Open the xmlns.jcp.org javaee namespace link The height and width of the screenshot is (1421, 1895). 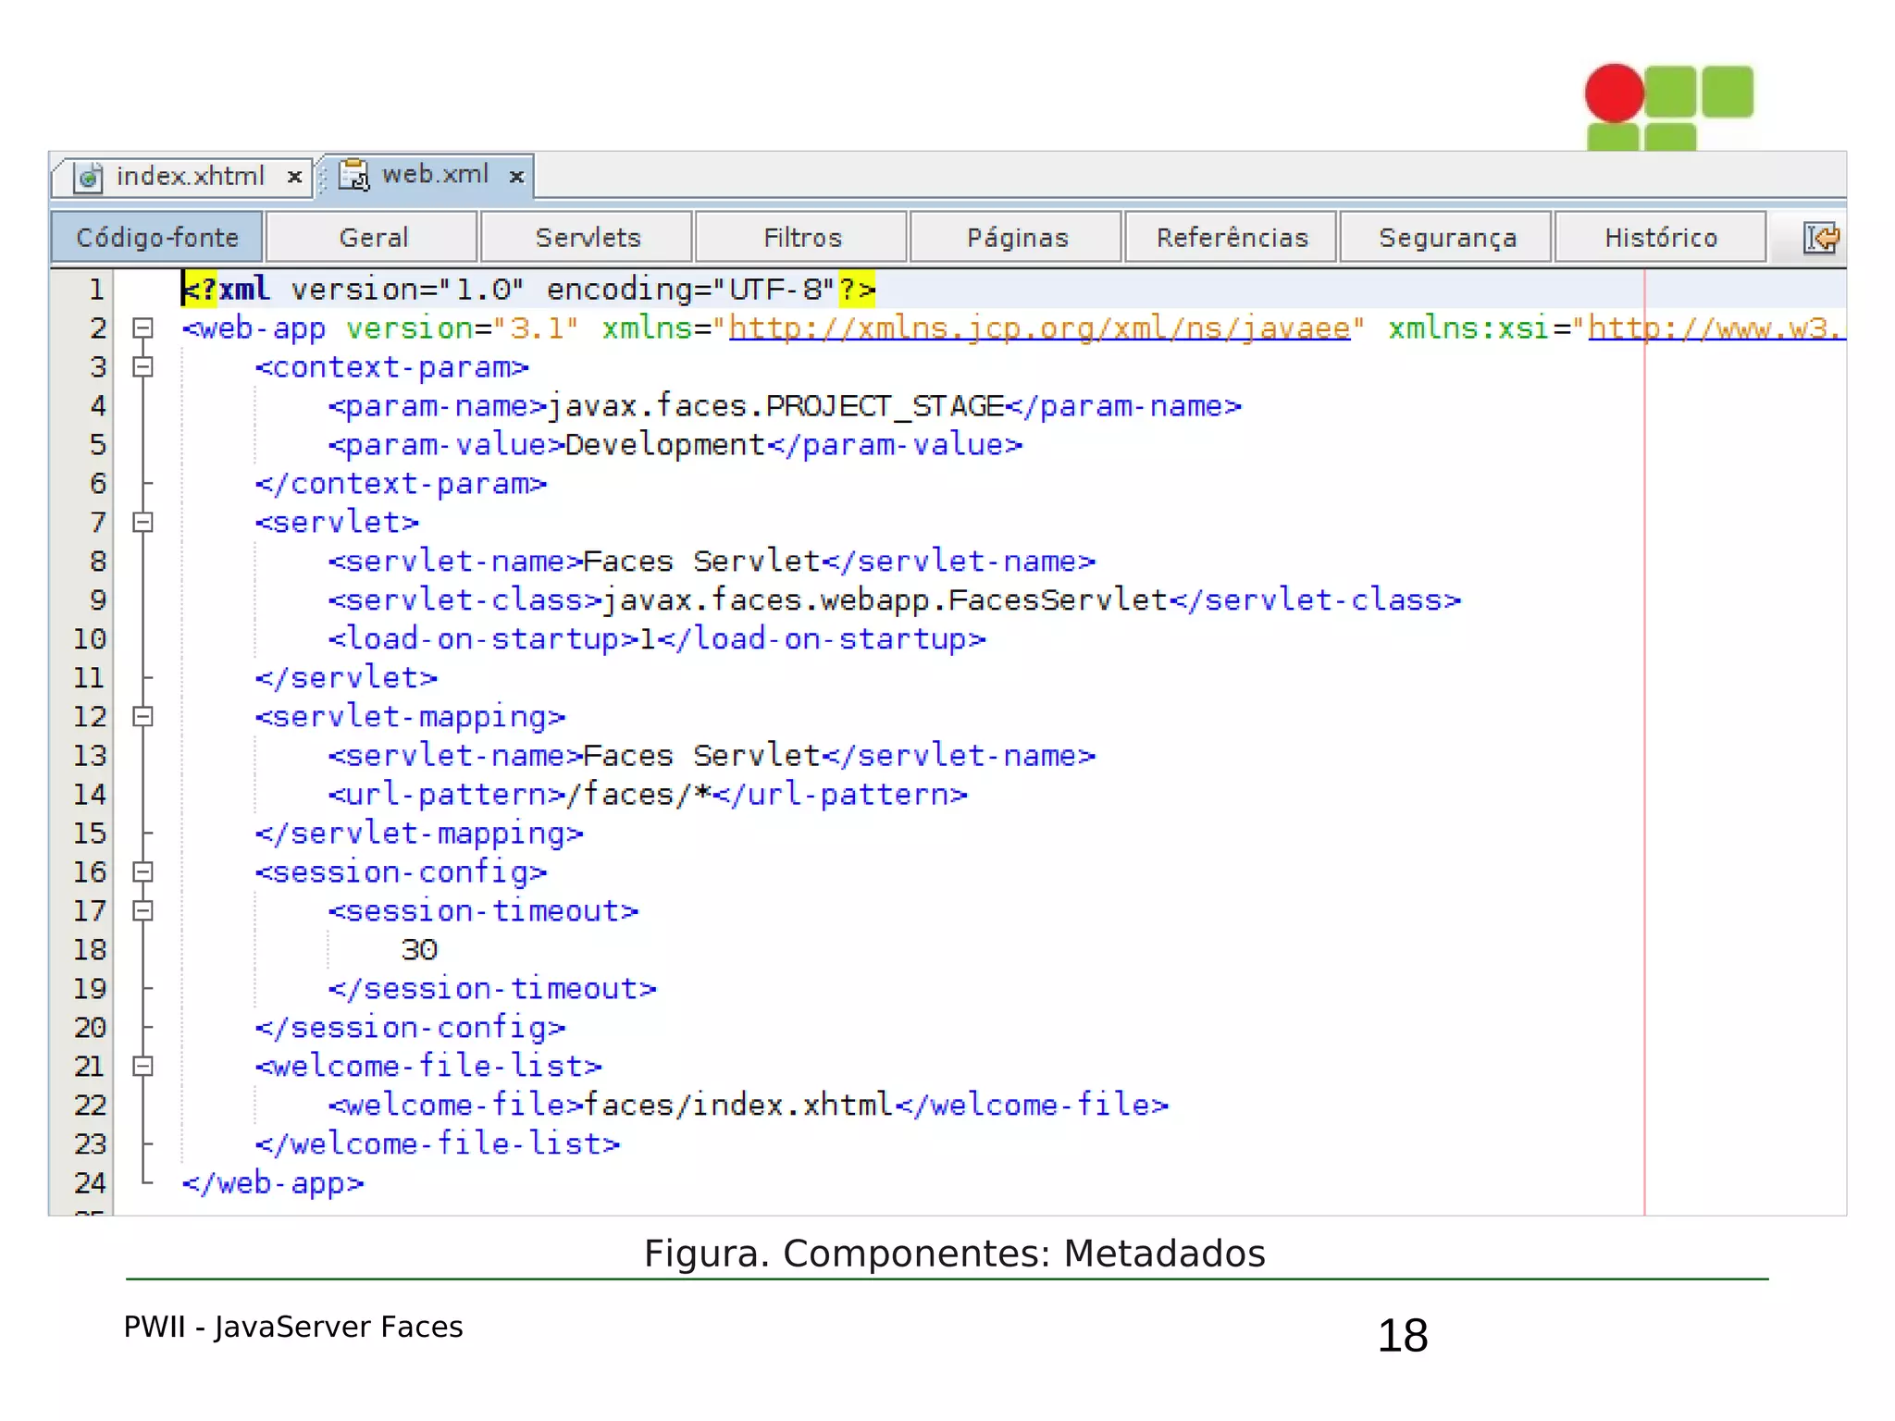(x=1040, y=328)
